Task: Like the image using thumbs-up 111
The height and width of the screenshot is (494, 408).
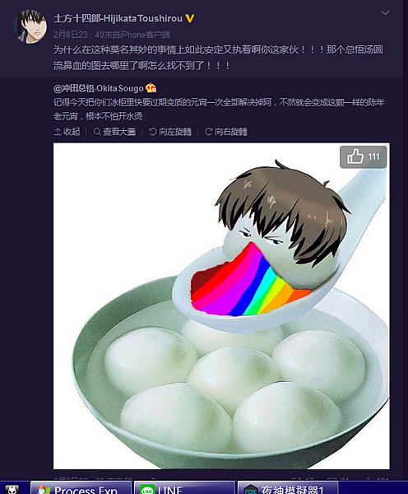Action: point(363,156)
